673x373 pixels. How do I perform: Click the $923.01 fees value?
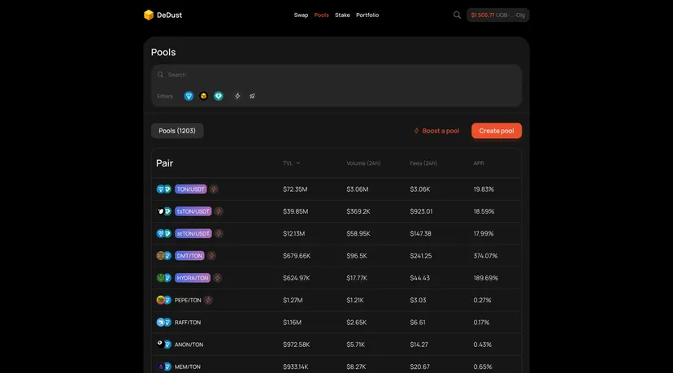coord(421,211)
